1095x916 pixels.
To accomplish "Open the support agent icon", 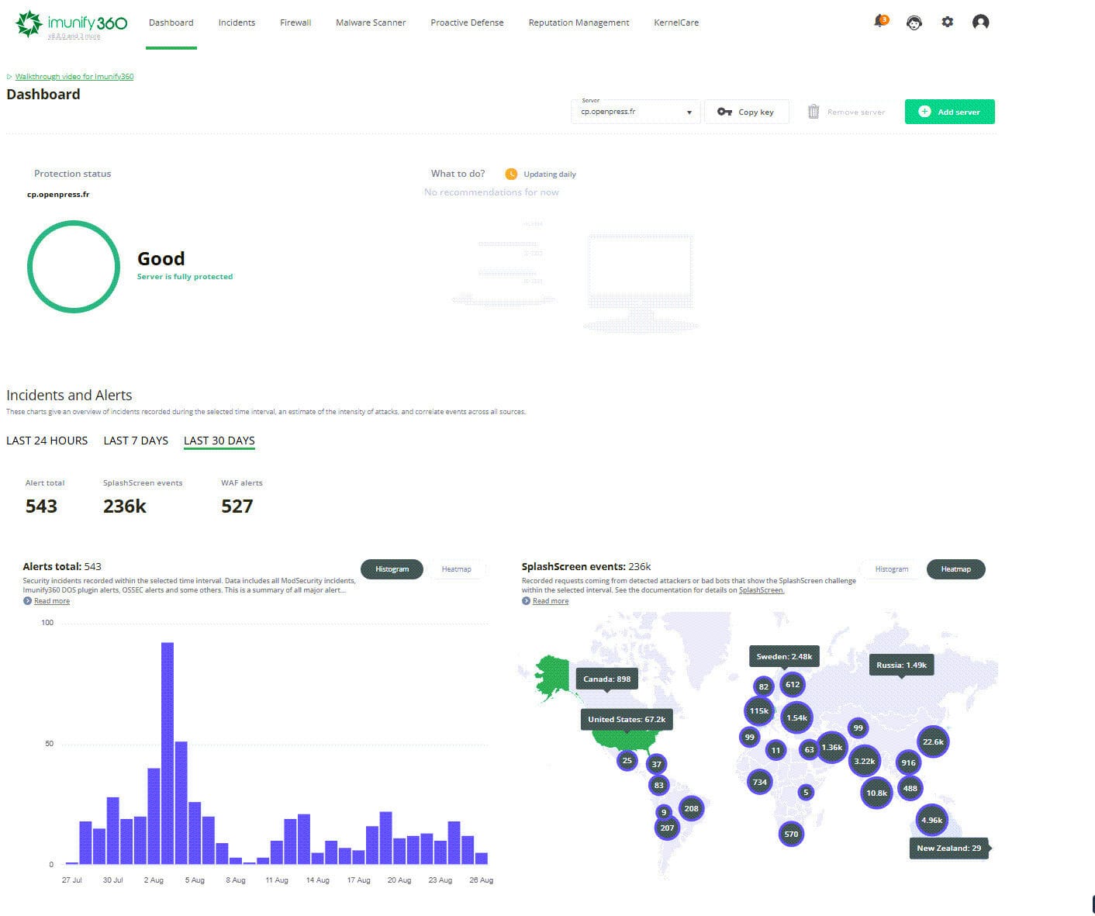I will (914, 22).
